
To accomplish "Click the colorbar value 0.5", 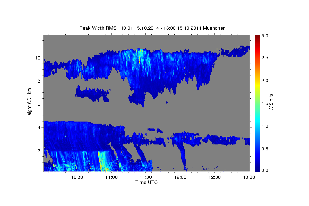I will pos(265,149).
